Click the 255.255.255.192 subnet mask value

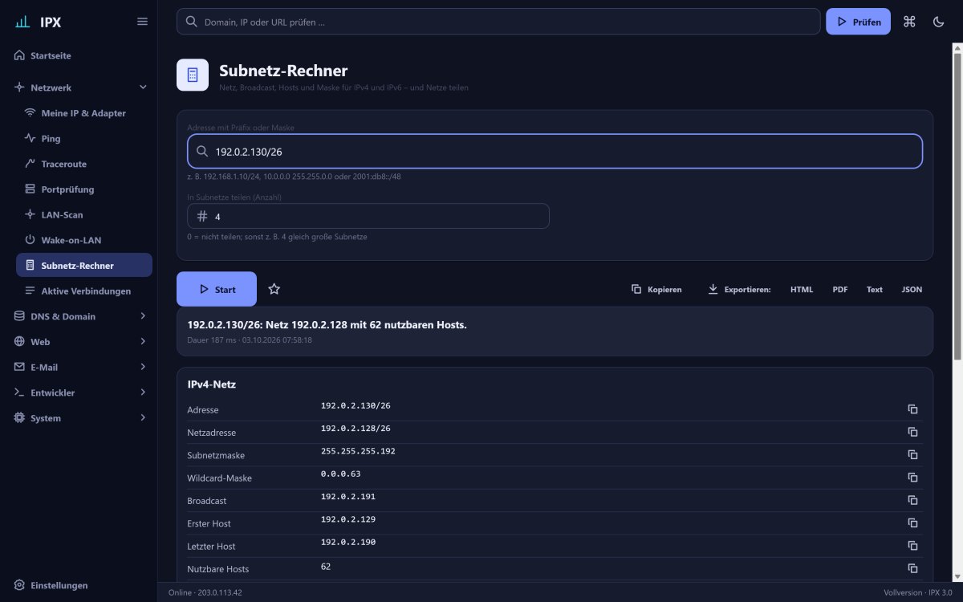358,451
